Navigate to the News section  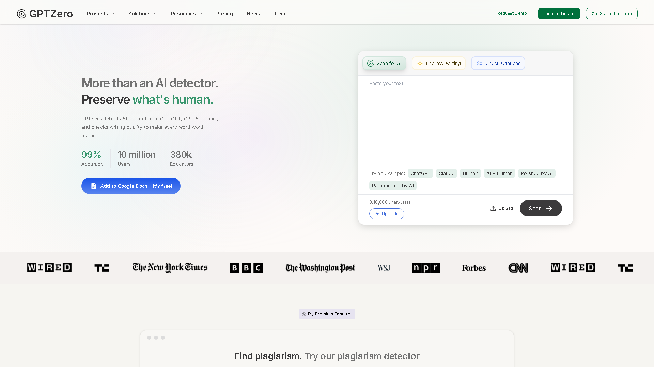253,14
